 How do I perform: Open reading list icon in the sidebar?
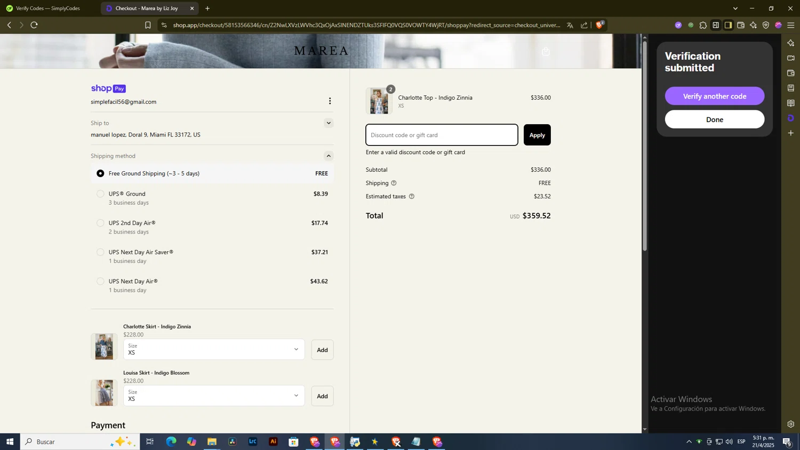point(791,103)
